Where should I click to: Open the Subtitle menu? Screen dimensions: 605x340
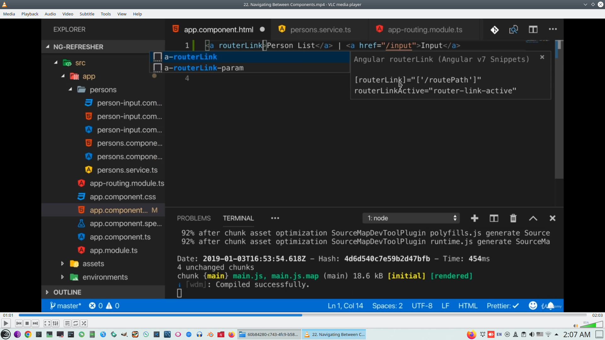click(x=87, y=14)
